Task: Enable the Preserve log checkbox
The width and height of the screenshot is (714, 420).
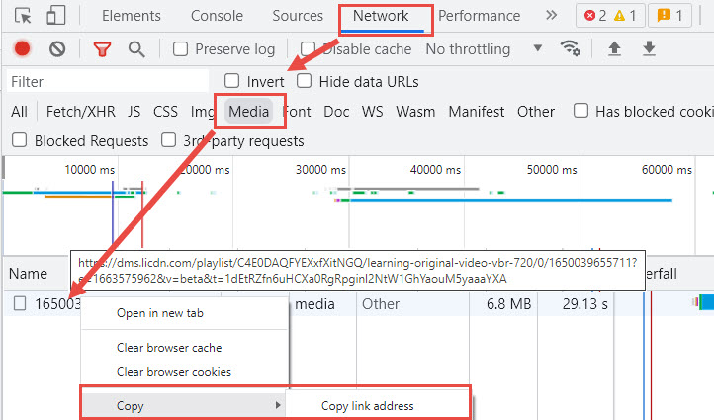Action: click(180, 49)
